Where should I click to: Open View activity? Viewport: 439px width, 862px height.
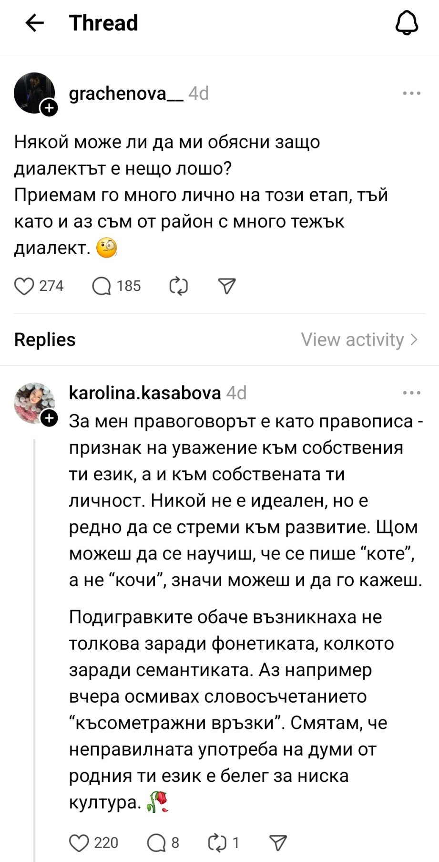[359, 340]
